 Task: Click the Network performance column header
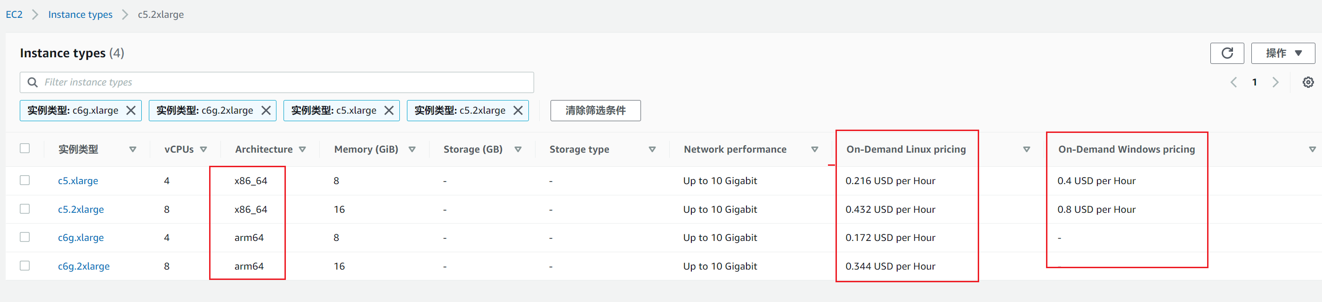pyautogui.click(x=735, y=149)
